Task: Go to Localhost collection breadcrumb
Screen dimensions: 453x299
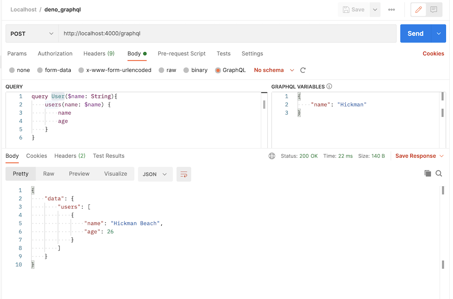Action: 24,10
